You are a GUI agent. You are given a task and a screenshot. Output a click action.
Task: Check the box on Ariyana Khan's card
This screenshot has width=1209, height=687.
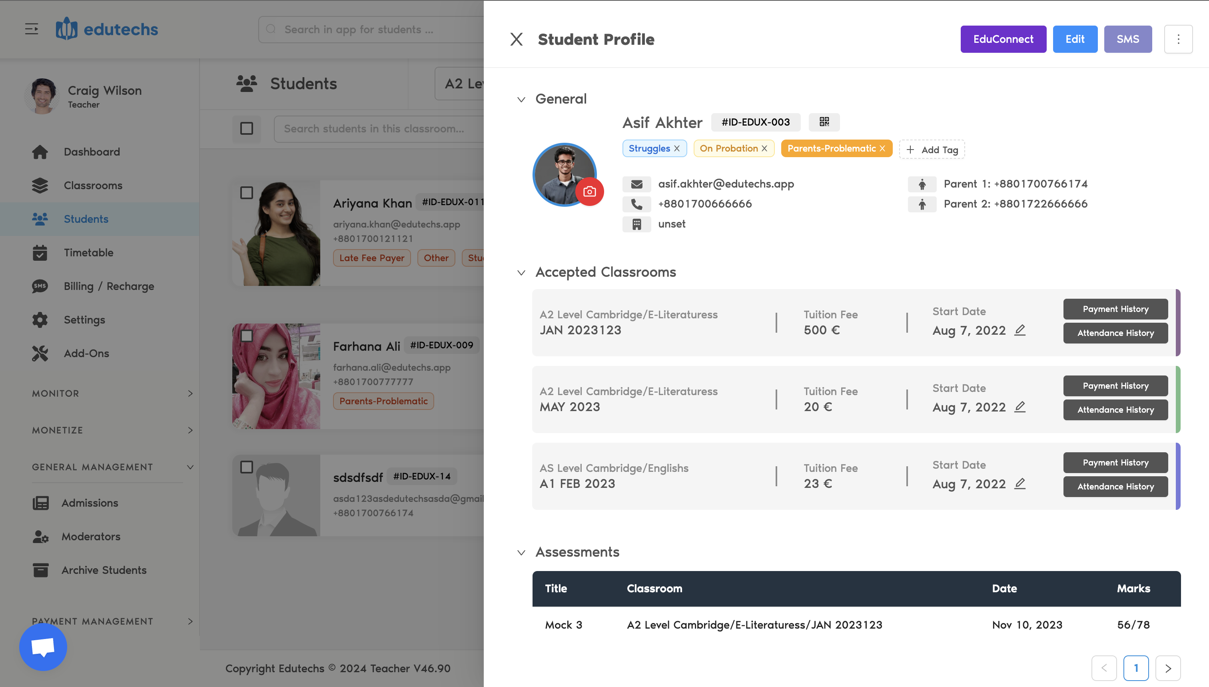(x=246, y=192)
